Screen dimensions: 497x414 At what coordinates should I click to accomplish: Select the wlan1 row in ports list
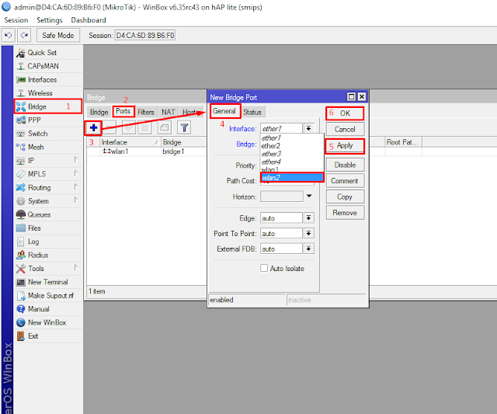tap(147, 151)
